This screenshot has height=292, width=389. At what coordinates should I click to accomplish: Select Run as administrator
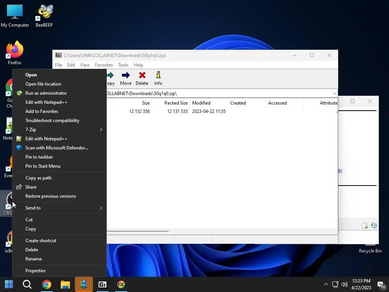click(x=60, y=93)
